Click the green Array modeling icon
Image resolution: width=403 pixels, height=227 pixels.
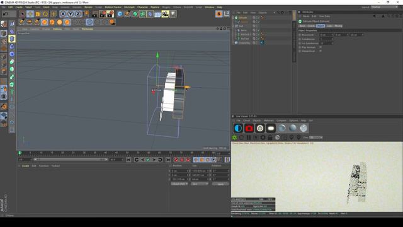click(142, 14)
